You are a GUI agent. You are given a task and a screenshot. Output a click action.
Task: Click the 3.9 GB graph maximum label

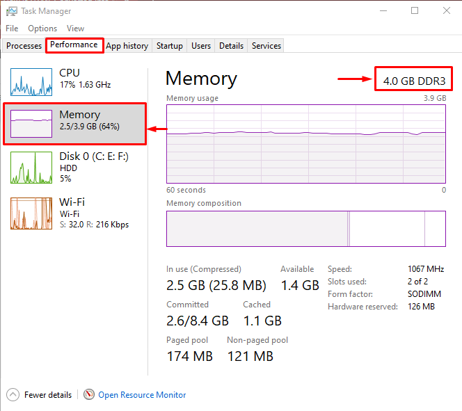pos(435,98)
